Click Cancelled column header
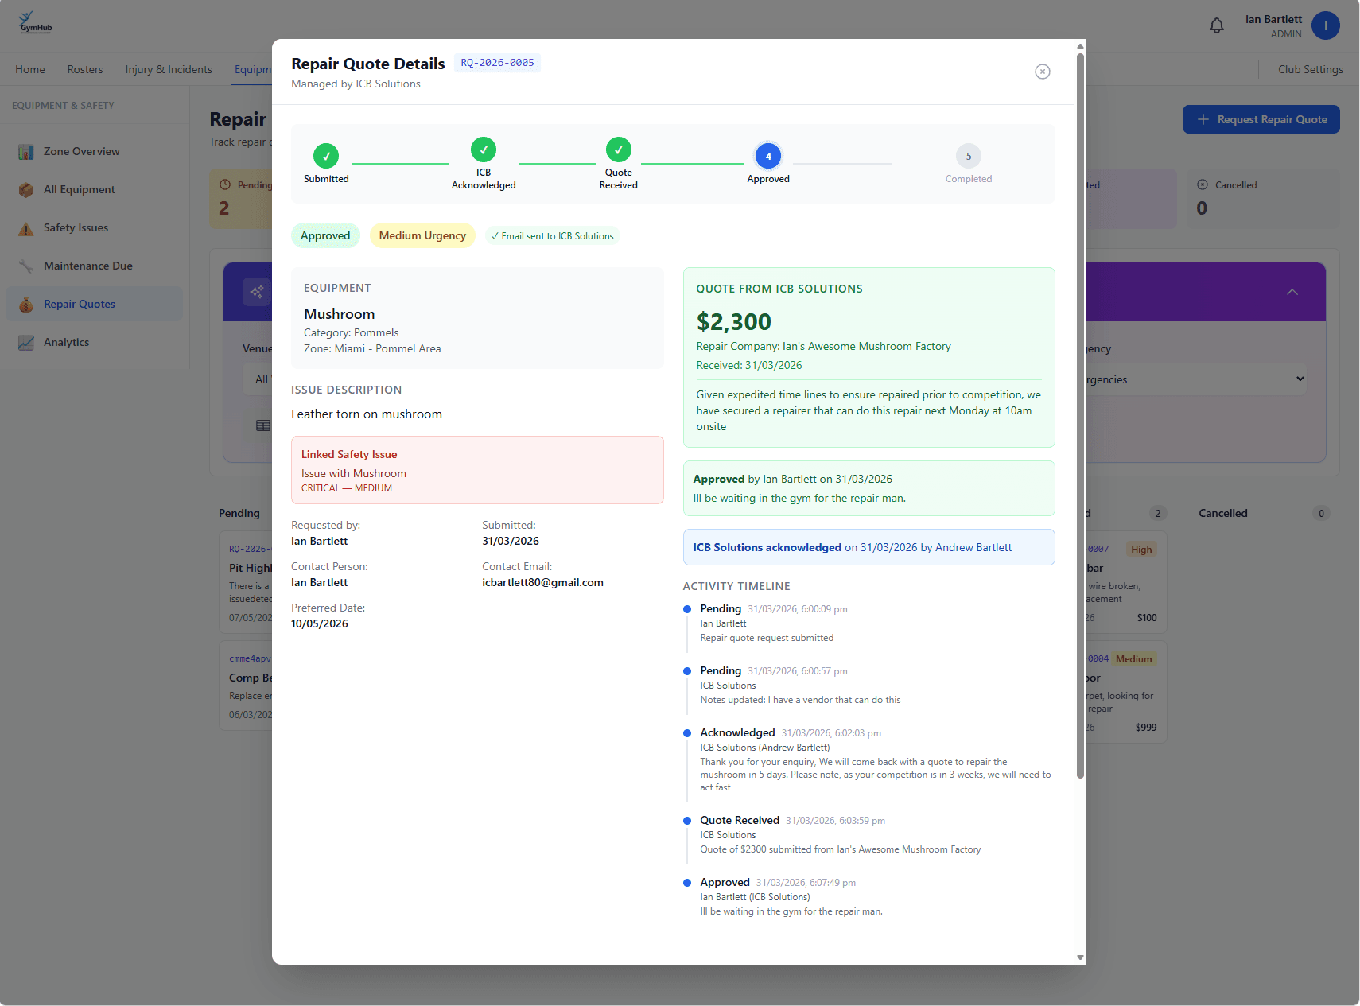This screenshot has width=1360, height=1006. click(x=1223, y=513)
